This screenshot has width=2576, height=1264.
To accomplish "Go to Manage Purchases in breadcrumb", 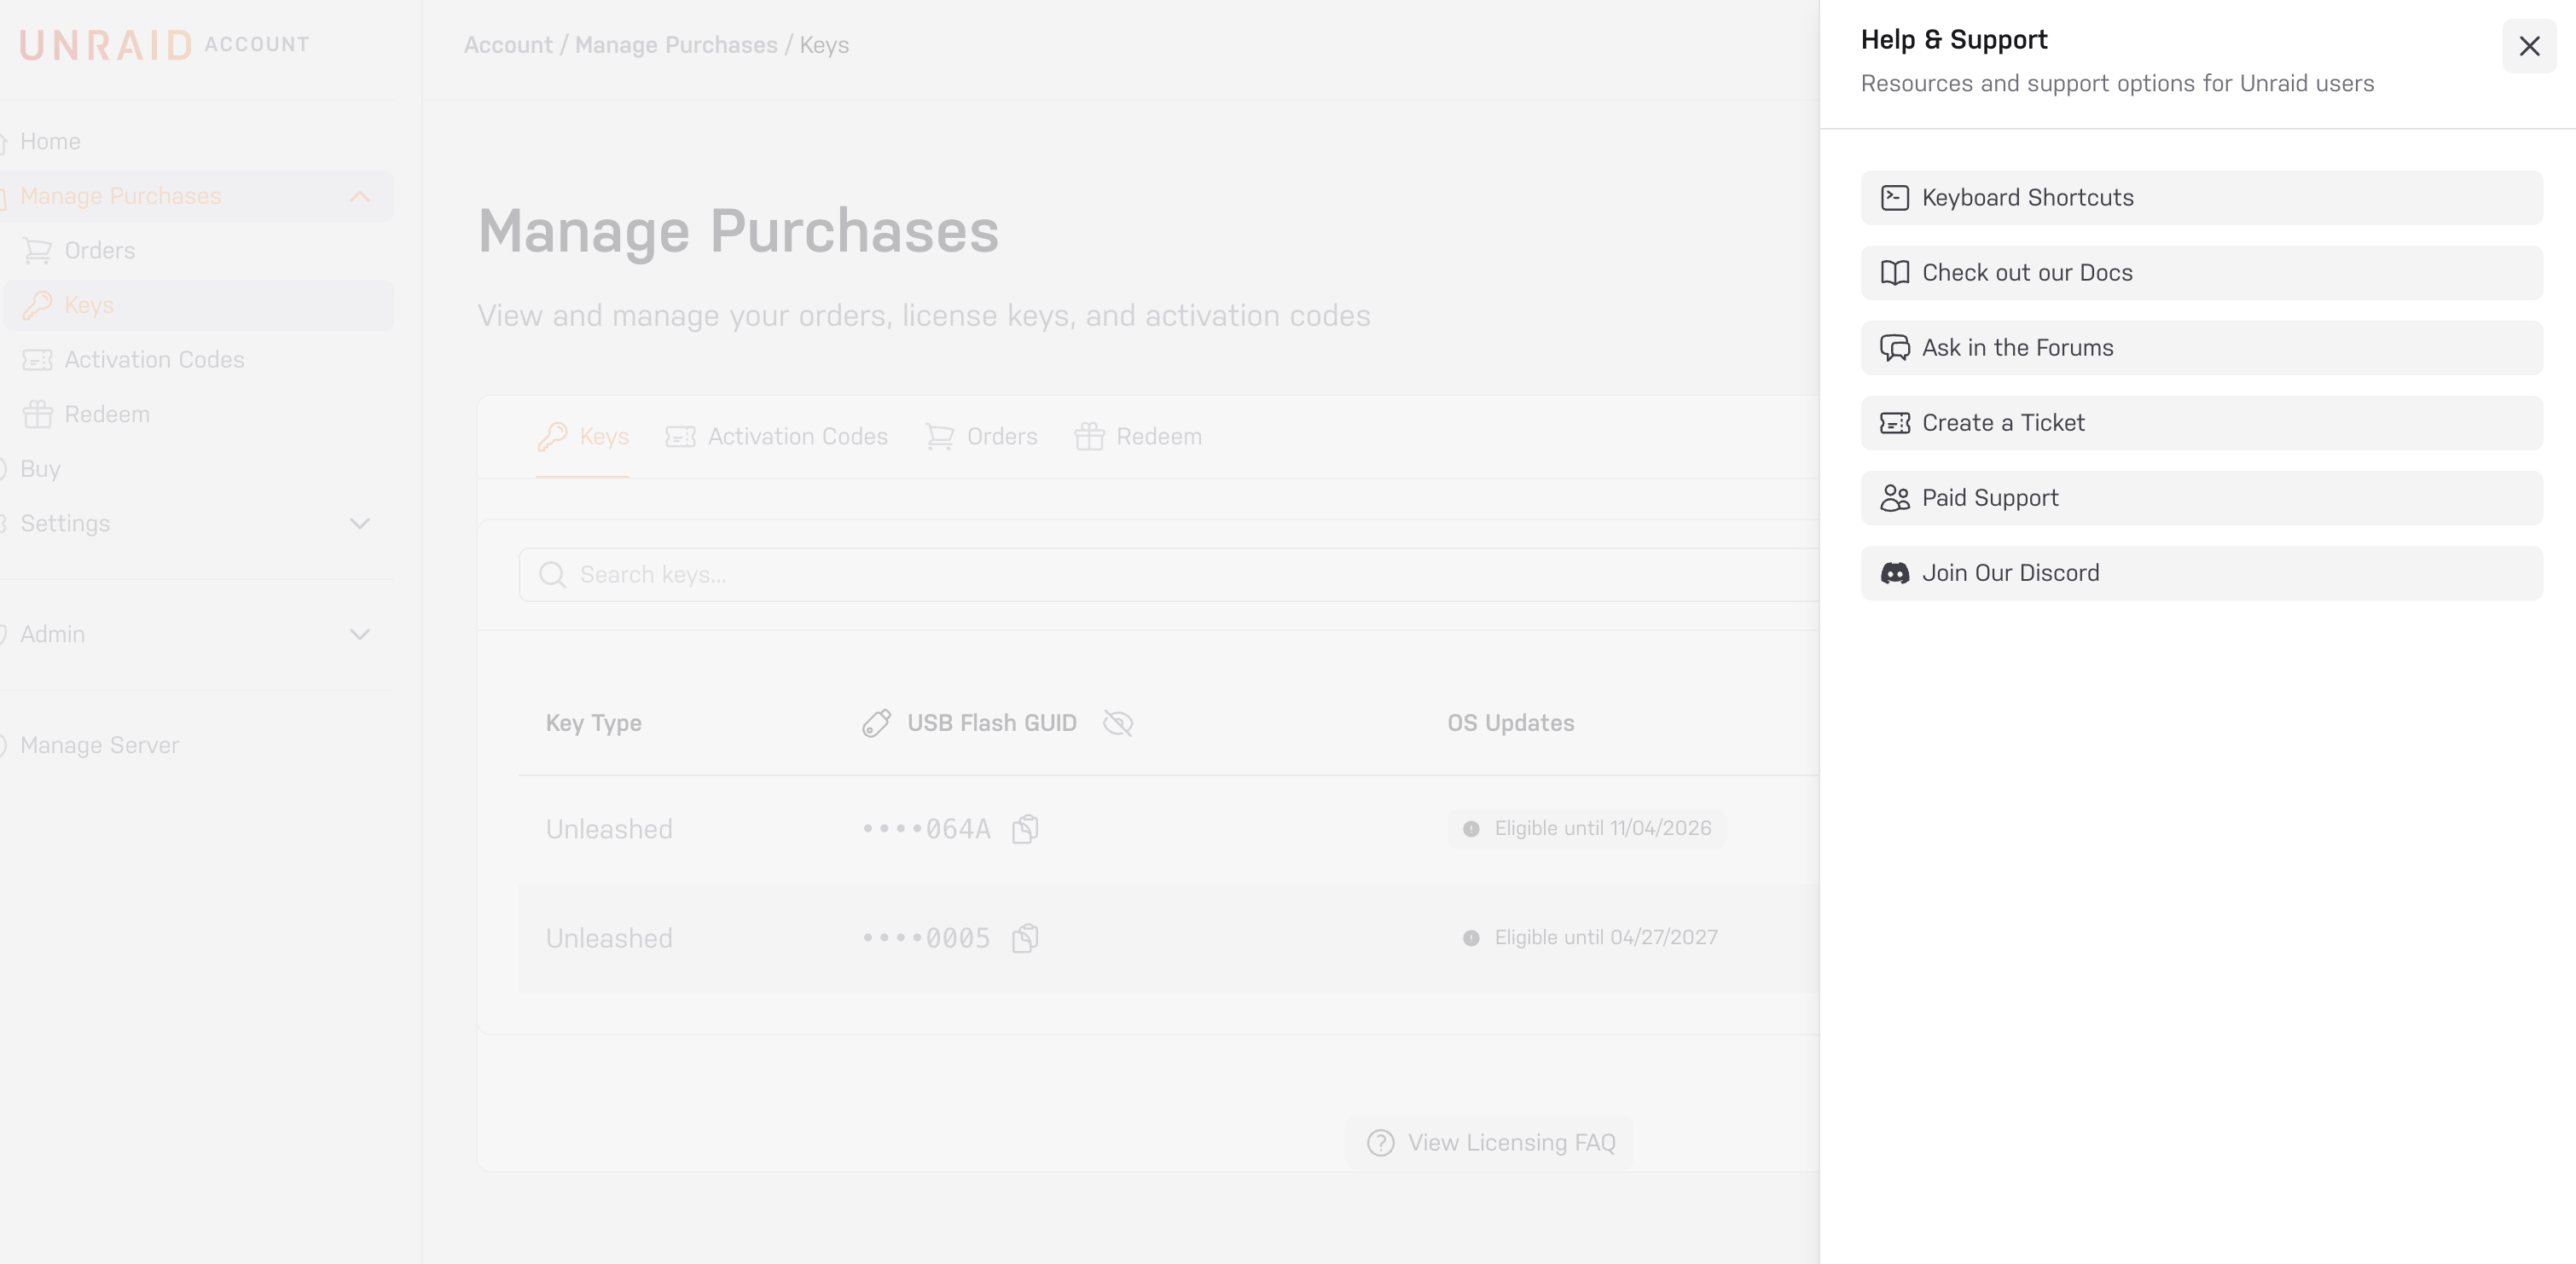I will point(676,45).
